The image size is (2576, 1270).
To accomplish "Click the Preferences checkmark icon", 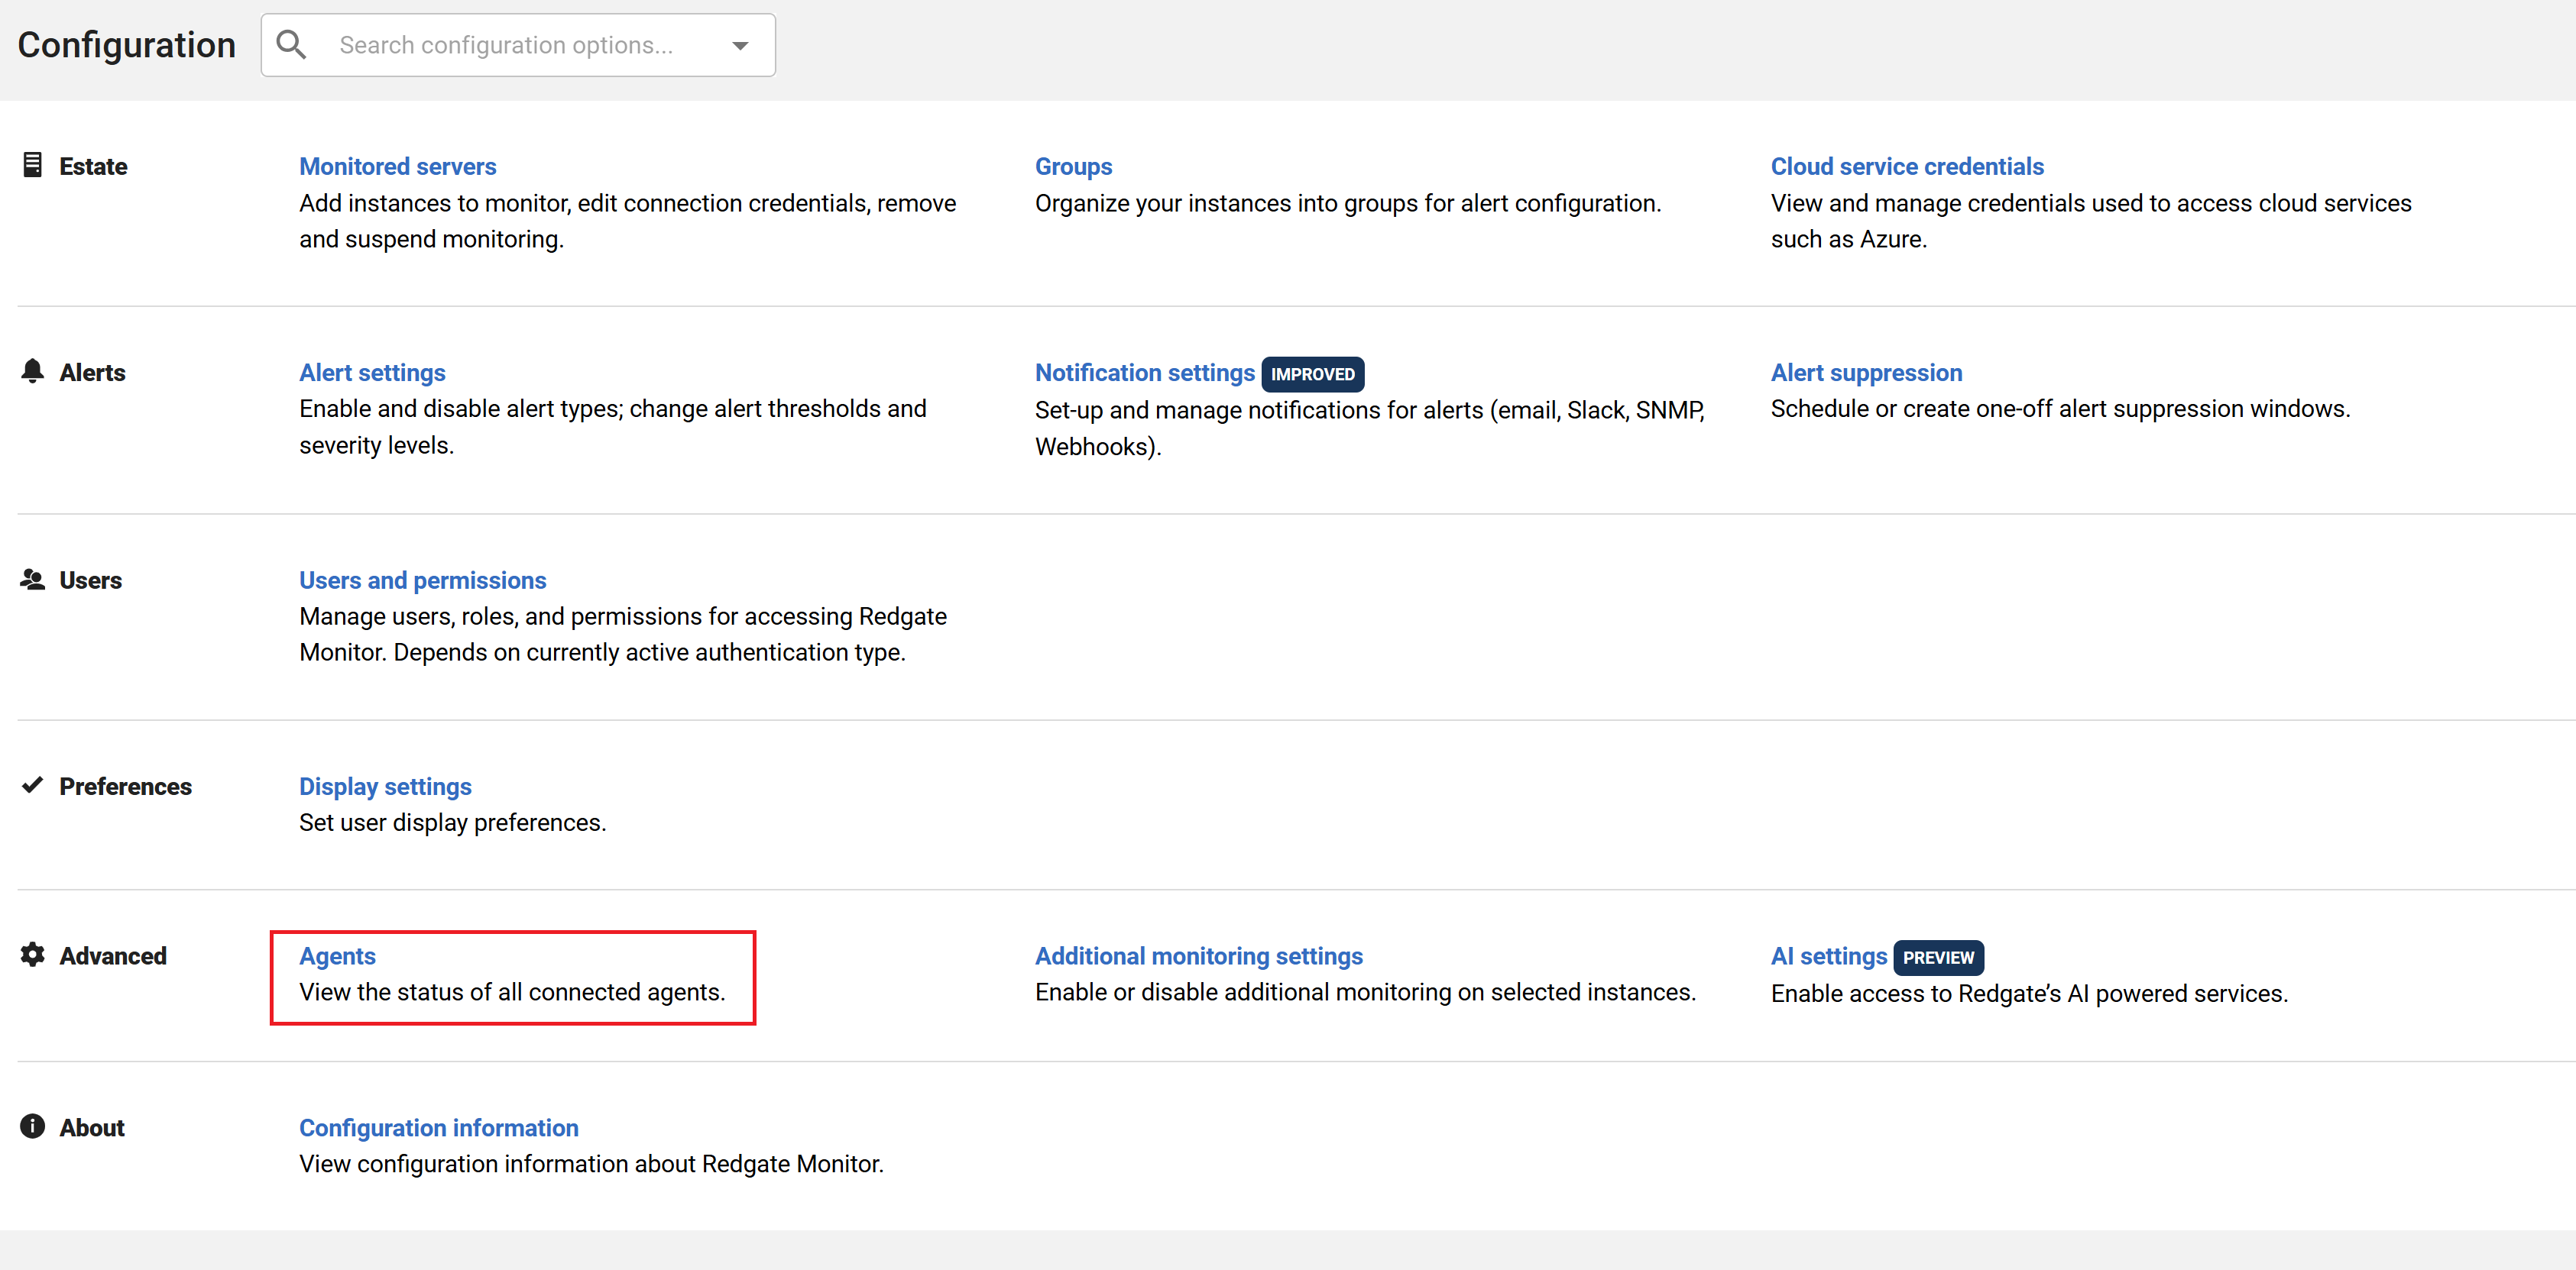I will 32,785.
